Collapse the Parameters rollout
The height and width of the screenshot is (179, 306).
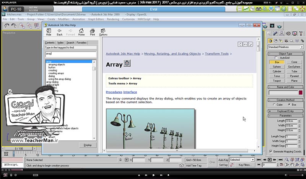click(x=285, y=116)
